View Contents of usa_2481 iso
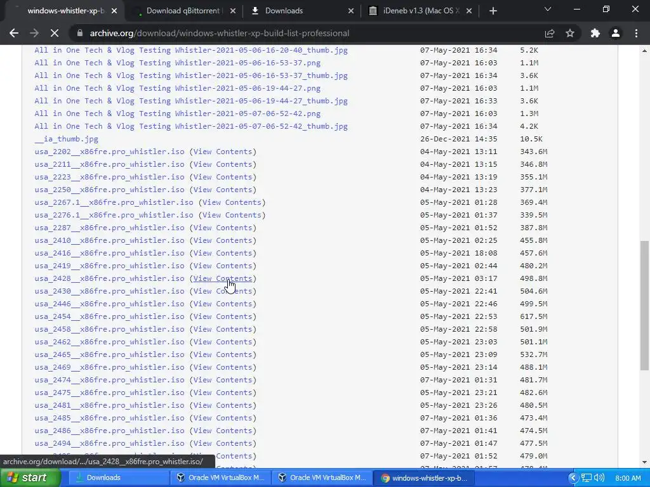Viewport: 650px width, 487px height. [223, 405]
